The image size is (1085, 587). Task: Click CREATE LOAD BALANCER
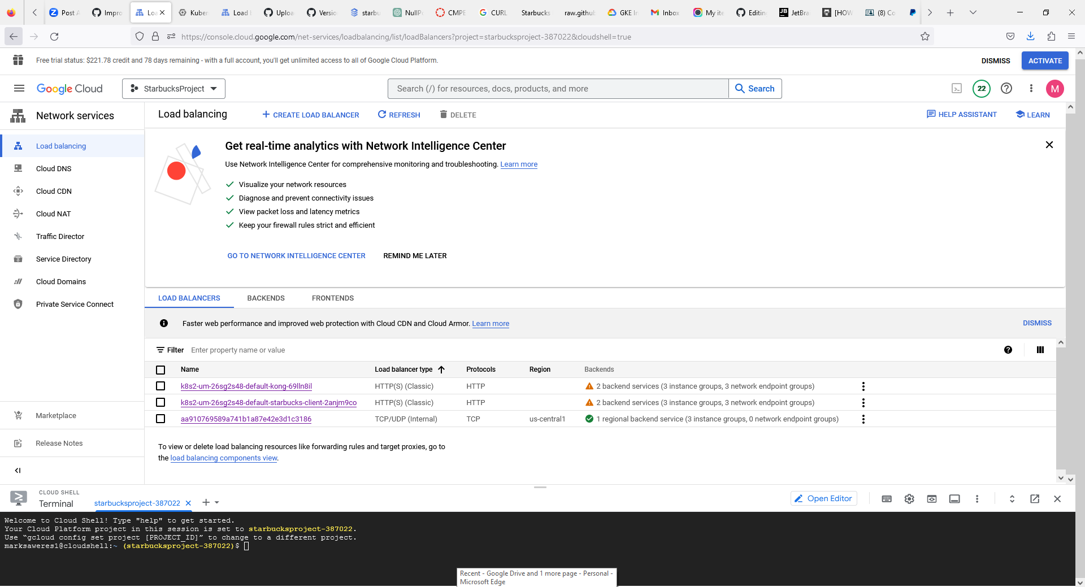click(x=310, y=115)
